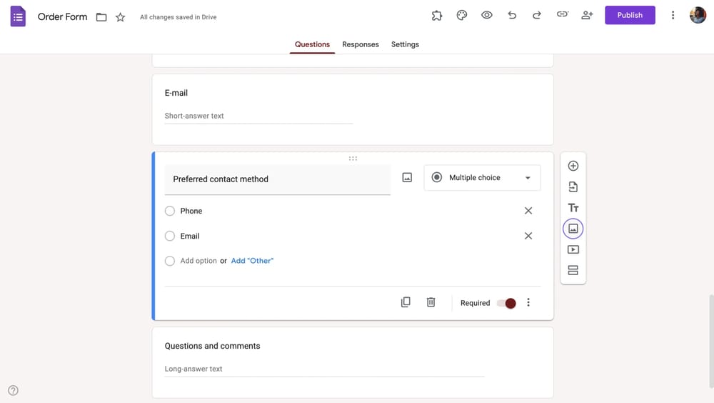This screenshot has height=403, width=714.
Task: Open the question's more options menu
Action: pyautogui.click(x=528, y=303)
